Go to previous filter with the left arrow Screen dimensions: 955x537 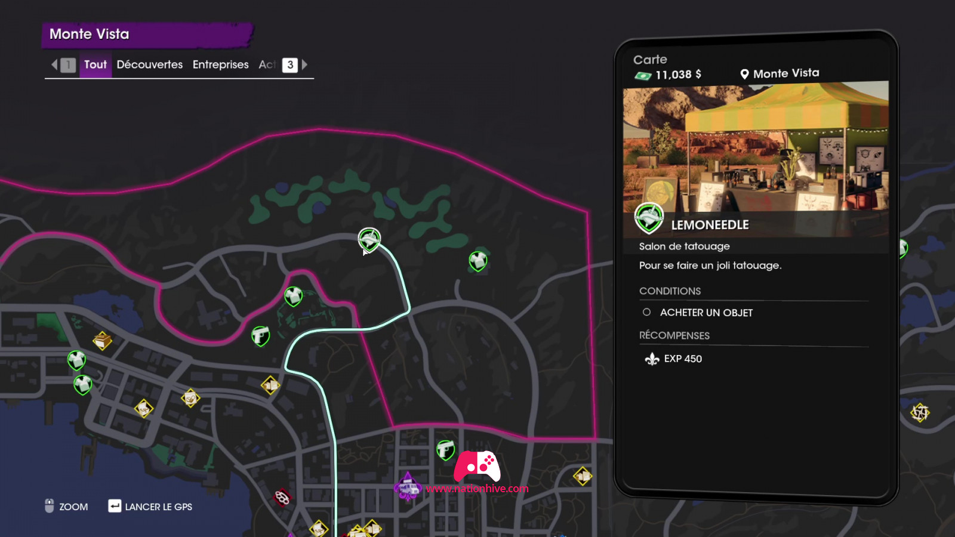[x=54, y=64]
